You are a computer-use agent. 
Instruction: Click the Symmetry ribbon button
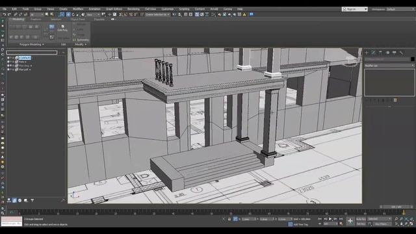pyautogui.click(x=81, y=40)
